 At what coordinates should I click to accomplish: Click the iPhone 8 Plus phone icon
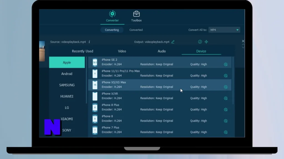[95, 107]
